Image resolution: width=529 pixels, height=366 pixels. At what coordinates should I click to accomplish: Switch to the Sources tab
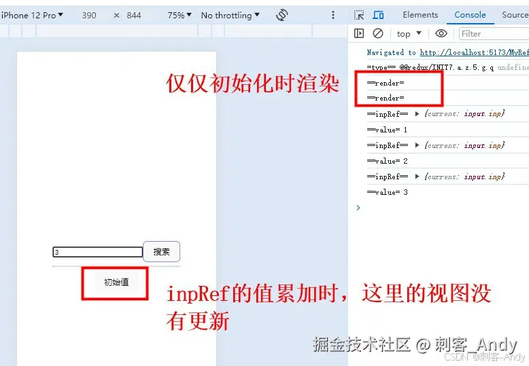515,15
